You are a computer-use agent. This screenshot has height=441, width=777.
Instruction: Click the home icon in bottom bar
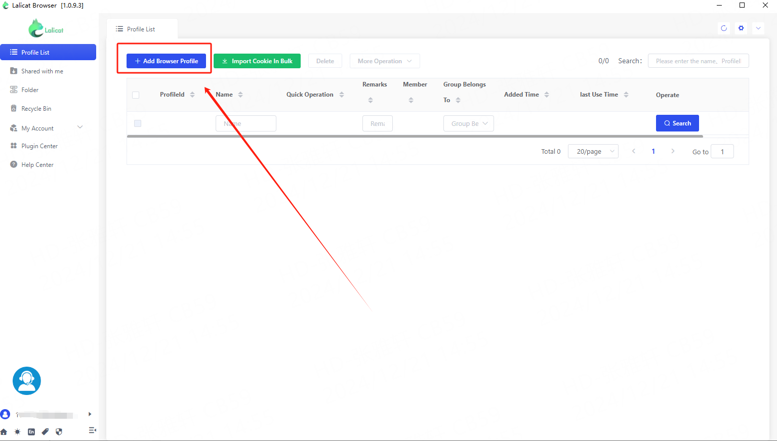point(4,432)
